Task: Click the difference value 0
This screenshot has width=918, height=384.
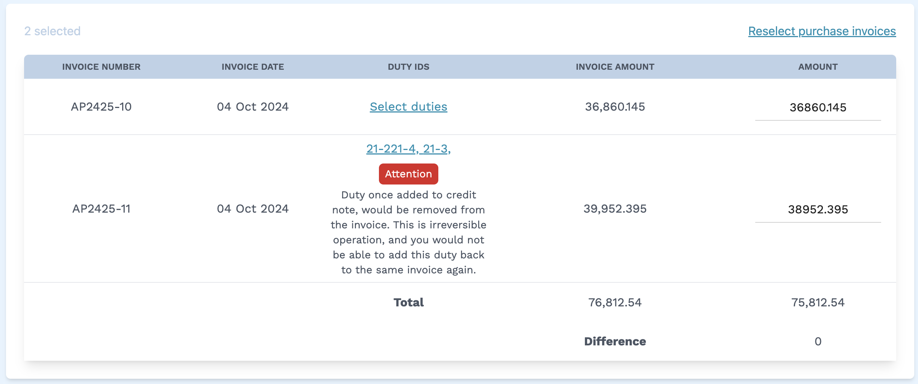Action: 818,341
